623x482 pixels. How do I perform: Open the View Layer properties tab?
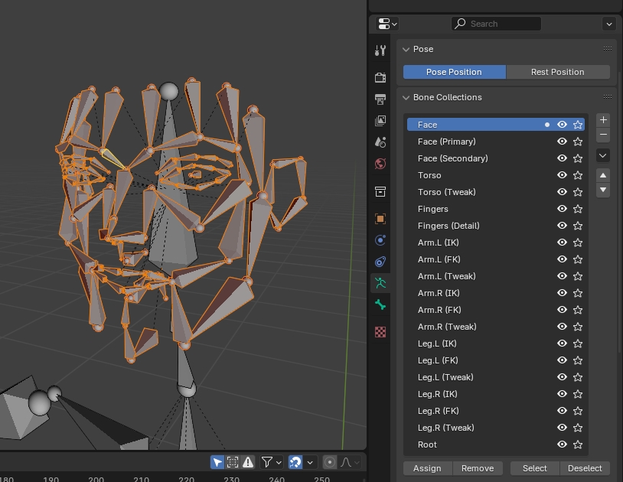click(380, 121)
